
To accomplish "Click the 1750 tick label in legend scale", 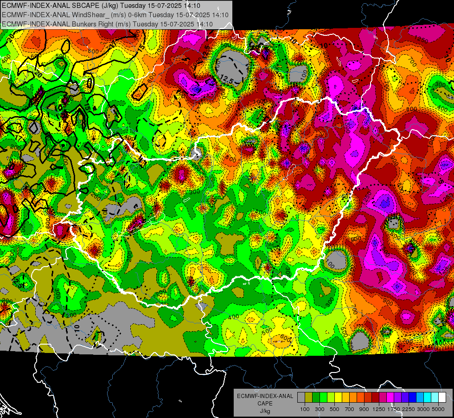I will pos(394,409).
